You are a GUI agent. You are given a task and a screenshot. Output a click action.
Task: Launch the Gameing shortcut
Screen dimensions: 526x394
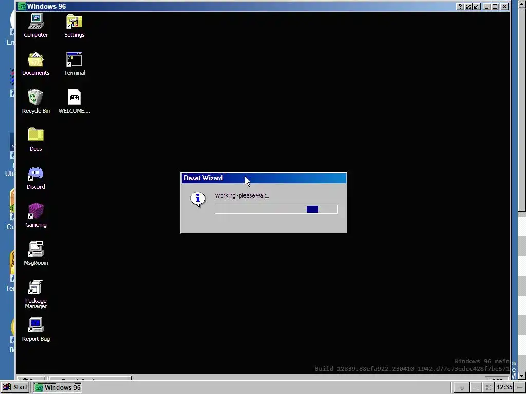tap(35, 215)
